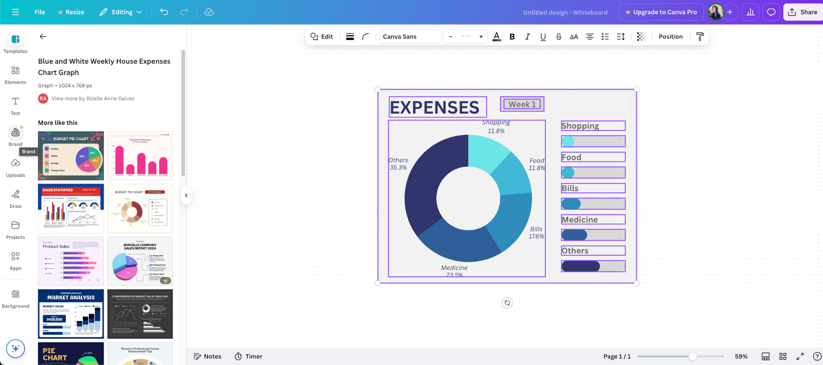
Task: Toggle bold text formatting
Action: tap(512, 37)
